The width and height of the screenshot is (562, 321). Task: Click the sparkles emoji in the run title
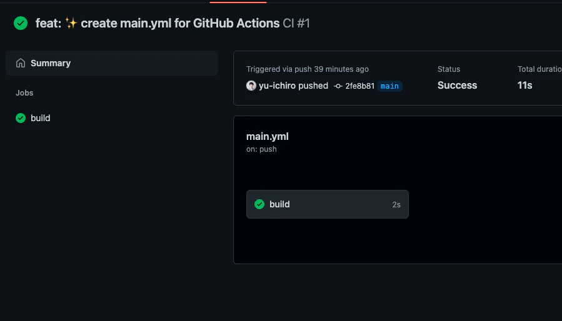[71, 23]
